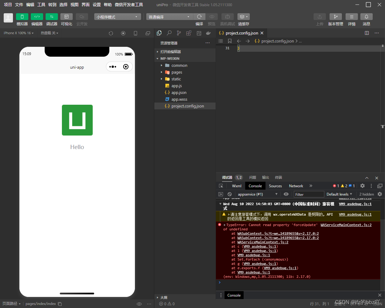Image resolution: width=385 pixels, height=308 pixels.
Task: Open the 小程序模式 mode dropdown
Action: tap(118, 17)
